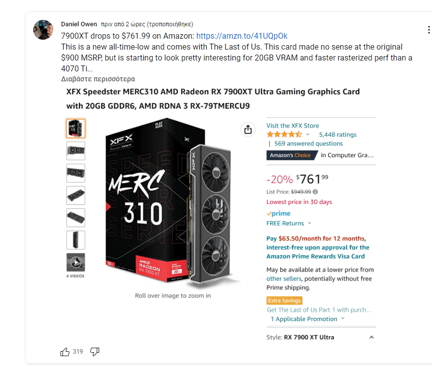The image size is (432, 372).
Task: Open the amzn.to/41UQpOk link
Action: pyautogui.click(x=242, y=36)
